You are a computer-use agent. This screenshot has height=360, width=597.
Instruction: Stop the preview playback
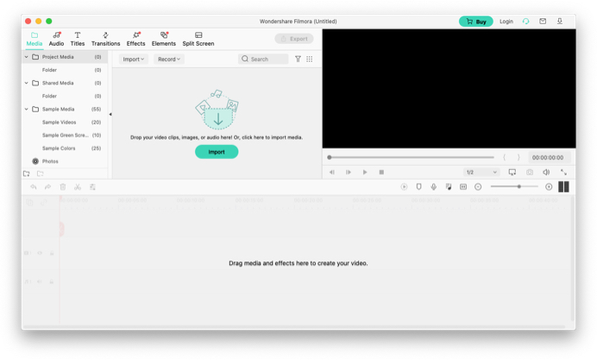tap(381, 172)
